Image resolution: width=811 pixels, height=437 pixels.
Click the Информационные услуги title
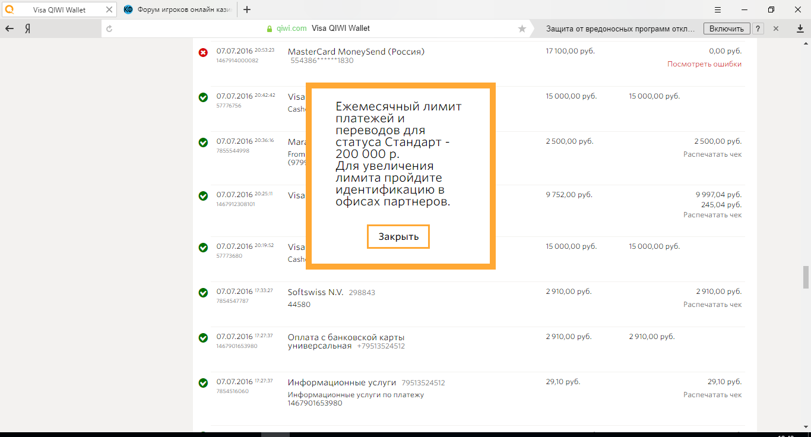[343, 382]
